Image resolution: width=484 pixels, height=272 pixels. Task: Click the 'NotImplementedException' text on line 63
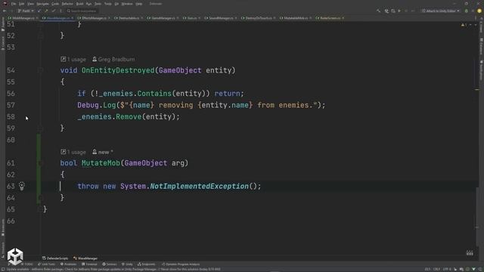199,187
